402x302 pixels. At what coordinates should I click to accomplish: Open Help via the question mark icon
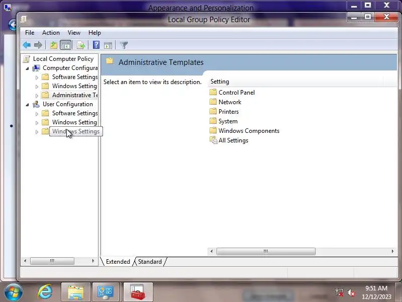coord(96,45)
